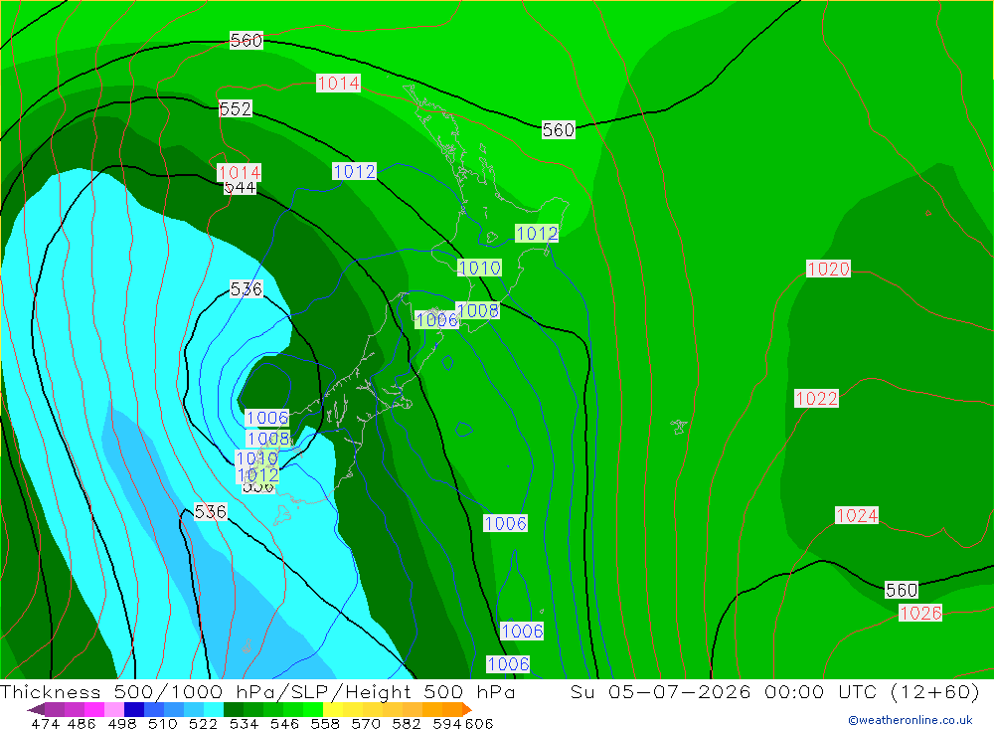Click the legend value 546
Image resolution: width=994 pixels, height=729 pixels.
(x=284, y=724)
